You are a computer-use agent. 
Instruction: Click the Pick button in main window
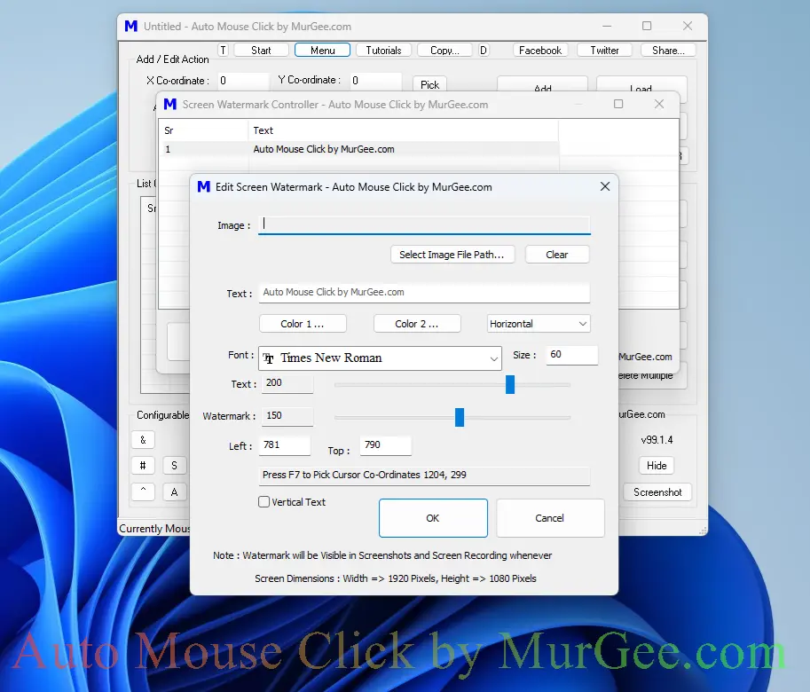(x=429, y=84)
